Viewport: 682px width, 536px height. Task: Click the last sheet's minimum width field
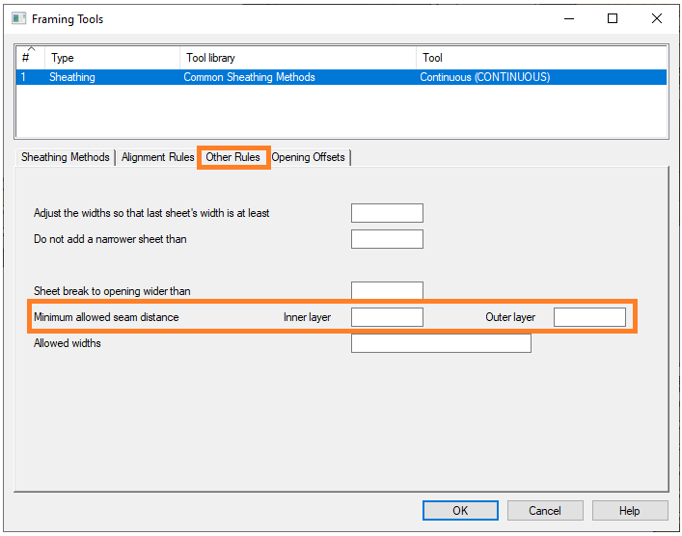[x=387, y=213]
